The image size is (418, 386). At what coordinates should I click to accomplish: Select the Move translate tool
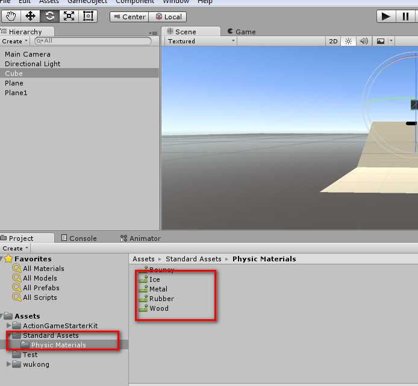coord(30,16)
